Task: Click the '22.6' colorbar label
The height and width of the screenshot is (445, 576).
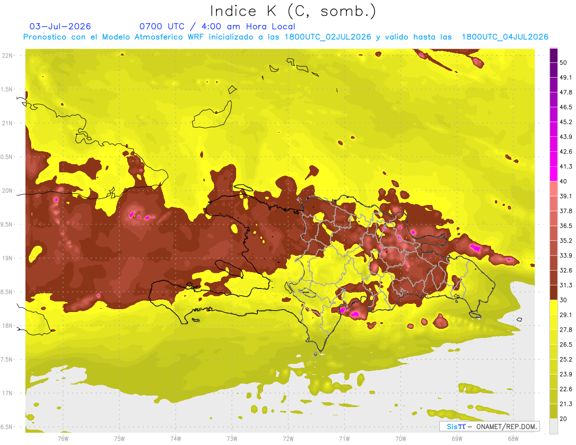Action: pos(566,389)
